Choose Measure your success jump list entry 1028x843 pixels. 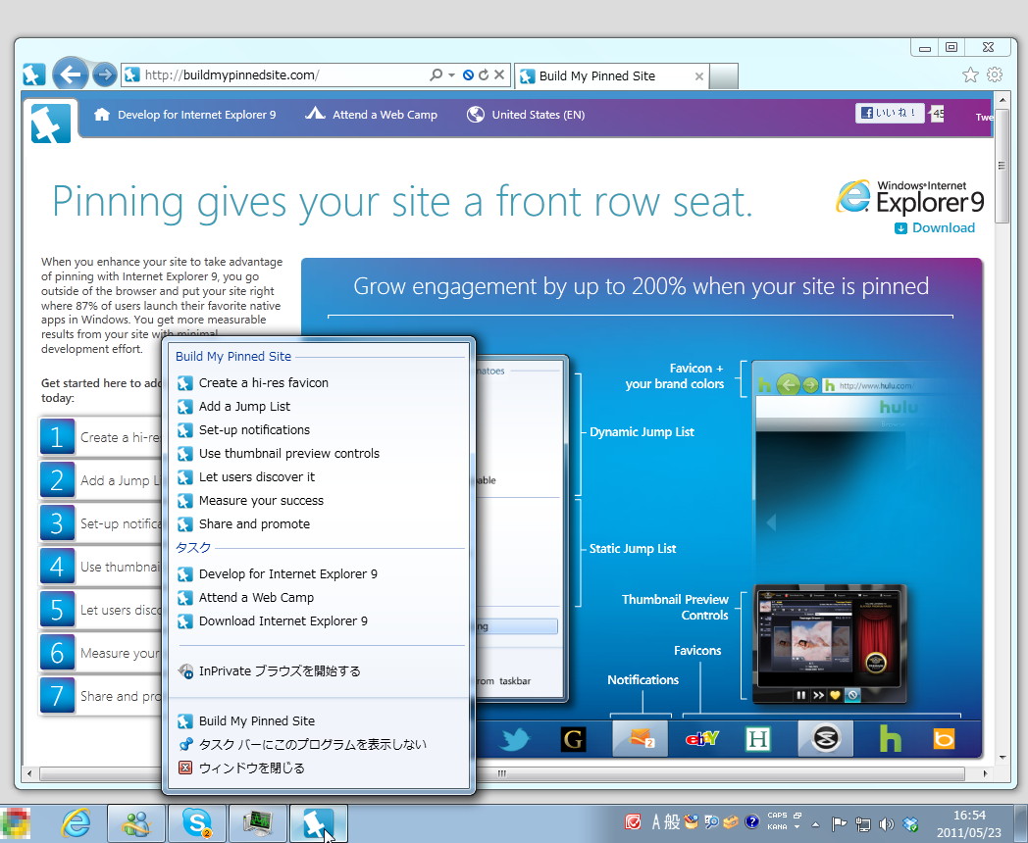pos(319,501)
